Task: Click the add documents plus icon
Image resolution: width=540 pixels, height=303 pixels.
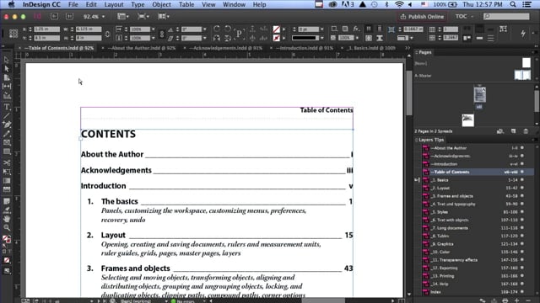Action: coord(516,300)
